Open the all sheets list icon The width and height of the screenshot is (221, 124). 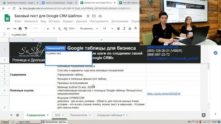click(18, 115)
